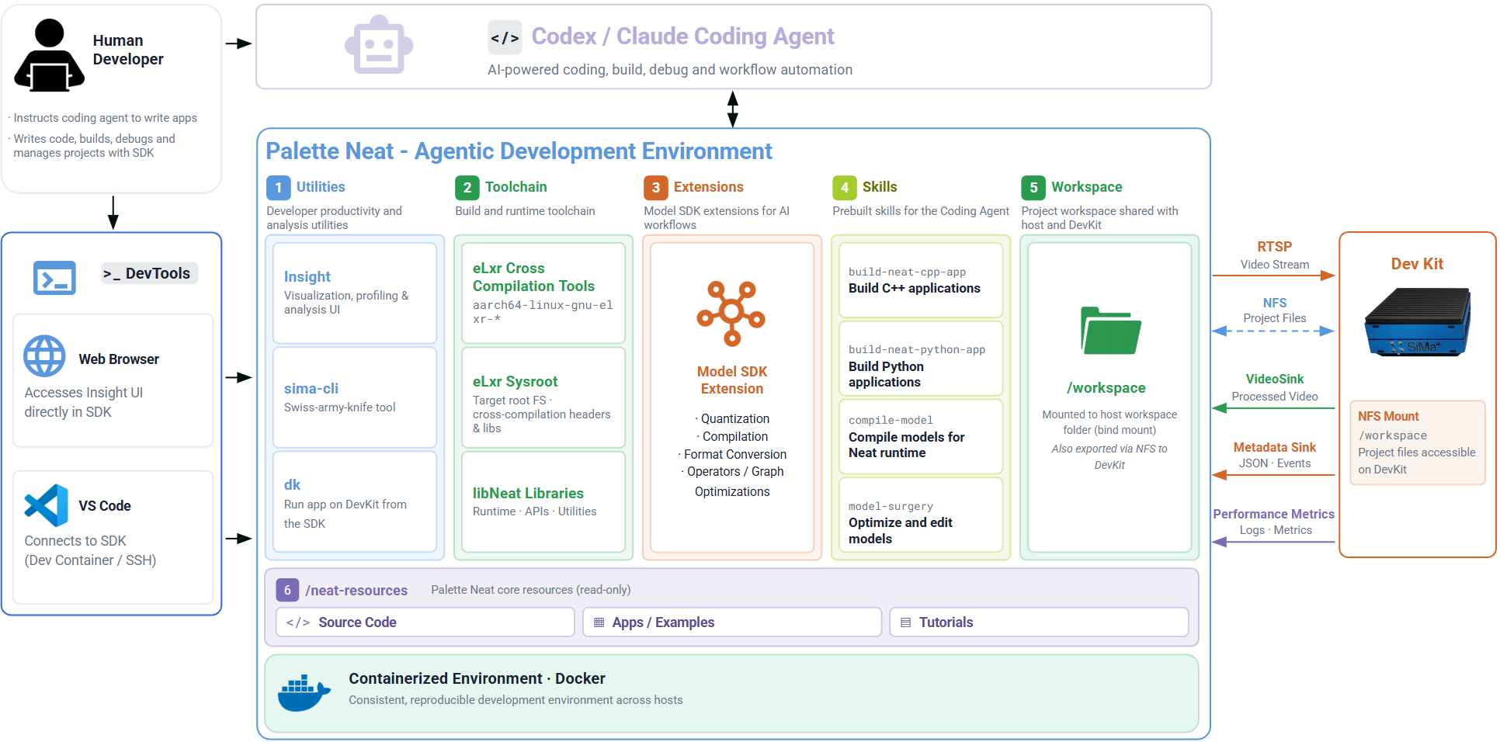Click the Web Browser label
This screenshot has height=742, width=1500.
point(119,359)
